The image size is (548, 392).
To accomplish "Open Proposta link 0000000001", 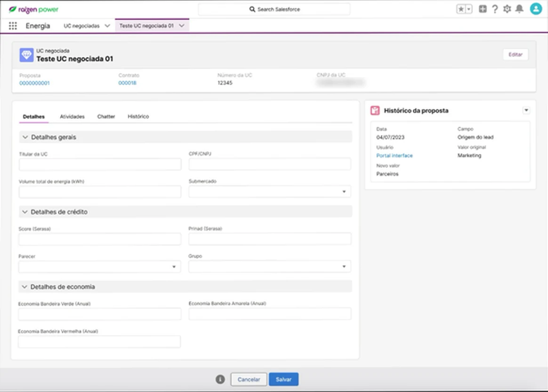I will pyautogui.click(x=34, y=83).
